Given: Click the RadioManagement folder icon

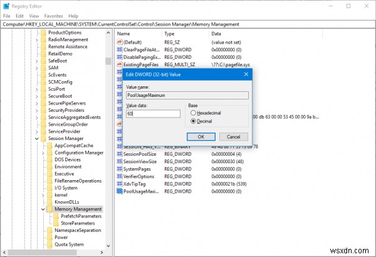Looking at the screenshot, I should 43,39.
